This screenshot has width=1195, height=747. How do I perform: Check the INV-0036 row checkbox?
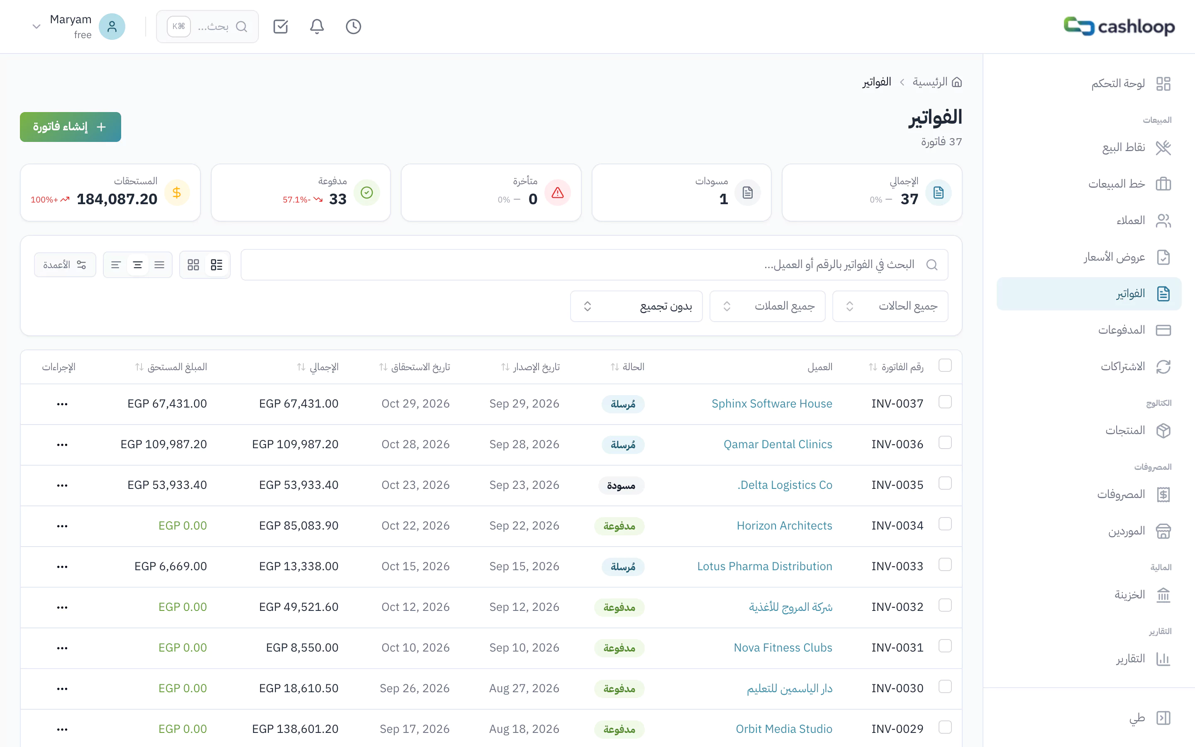click(945, 443)
